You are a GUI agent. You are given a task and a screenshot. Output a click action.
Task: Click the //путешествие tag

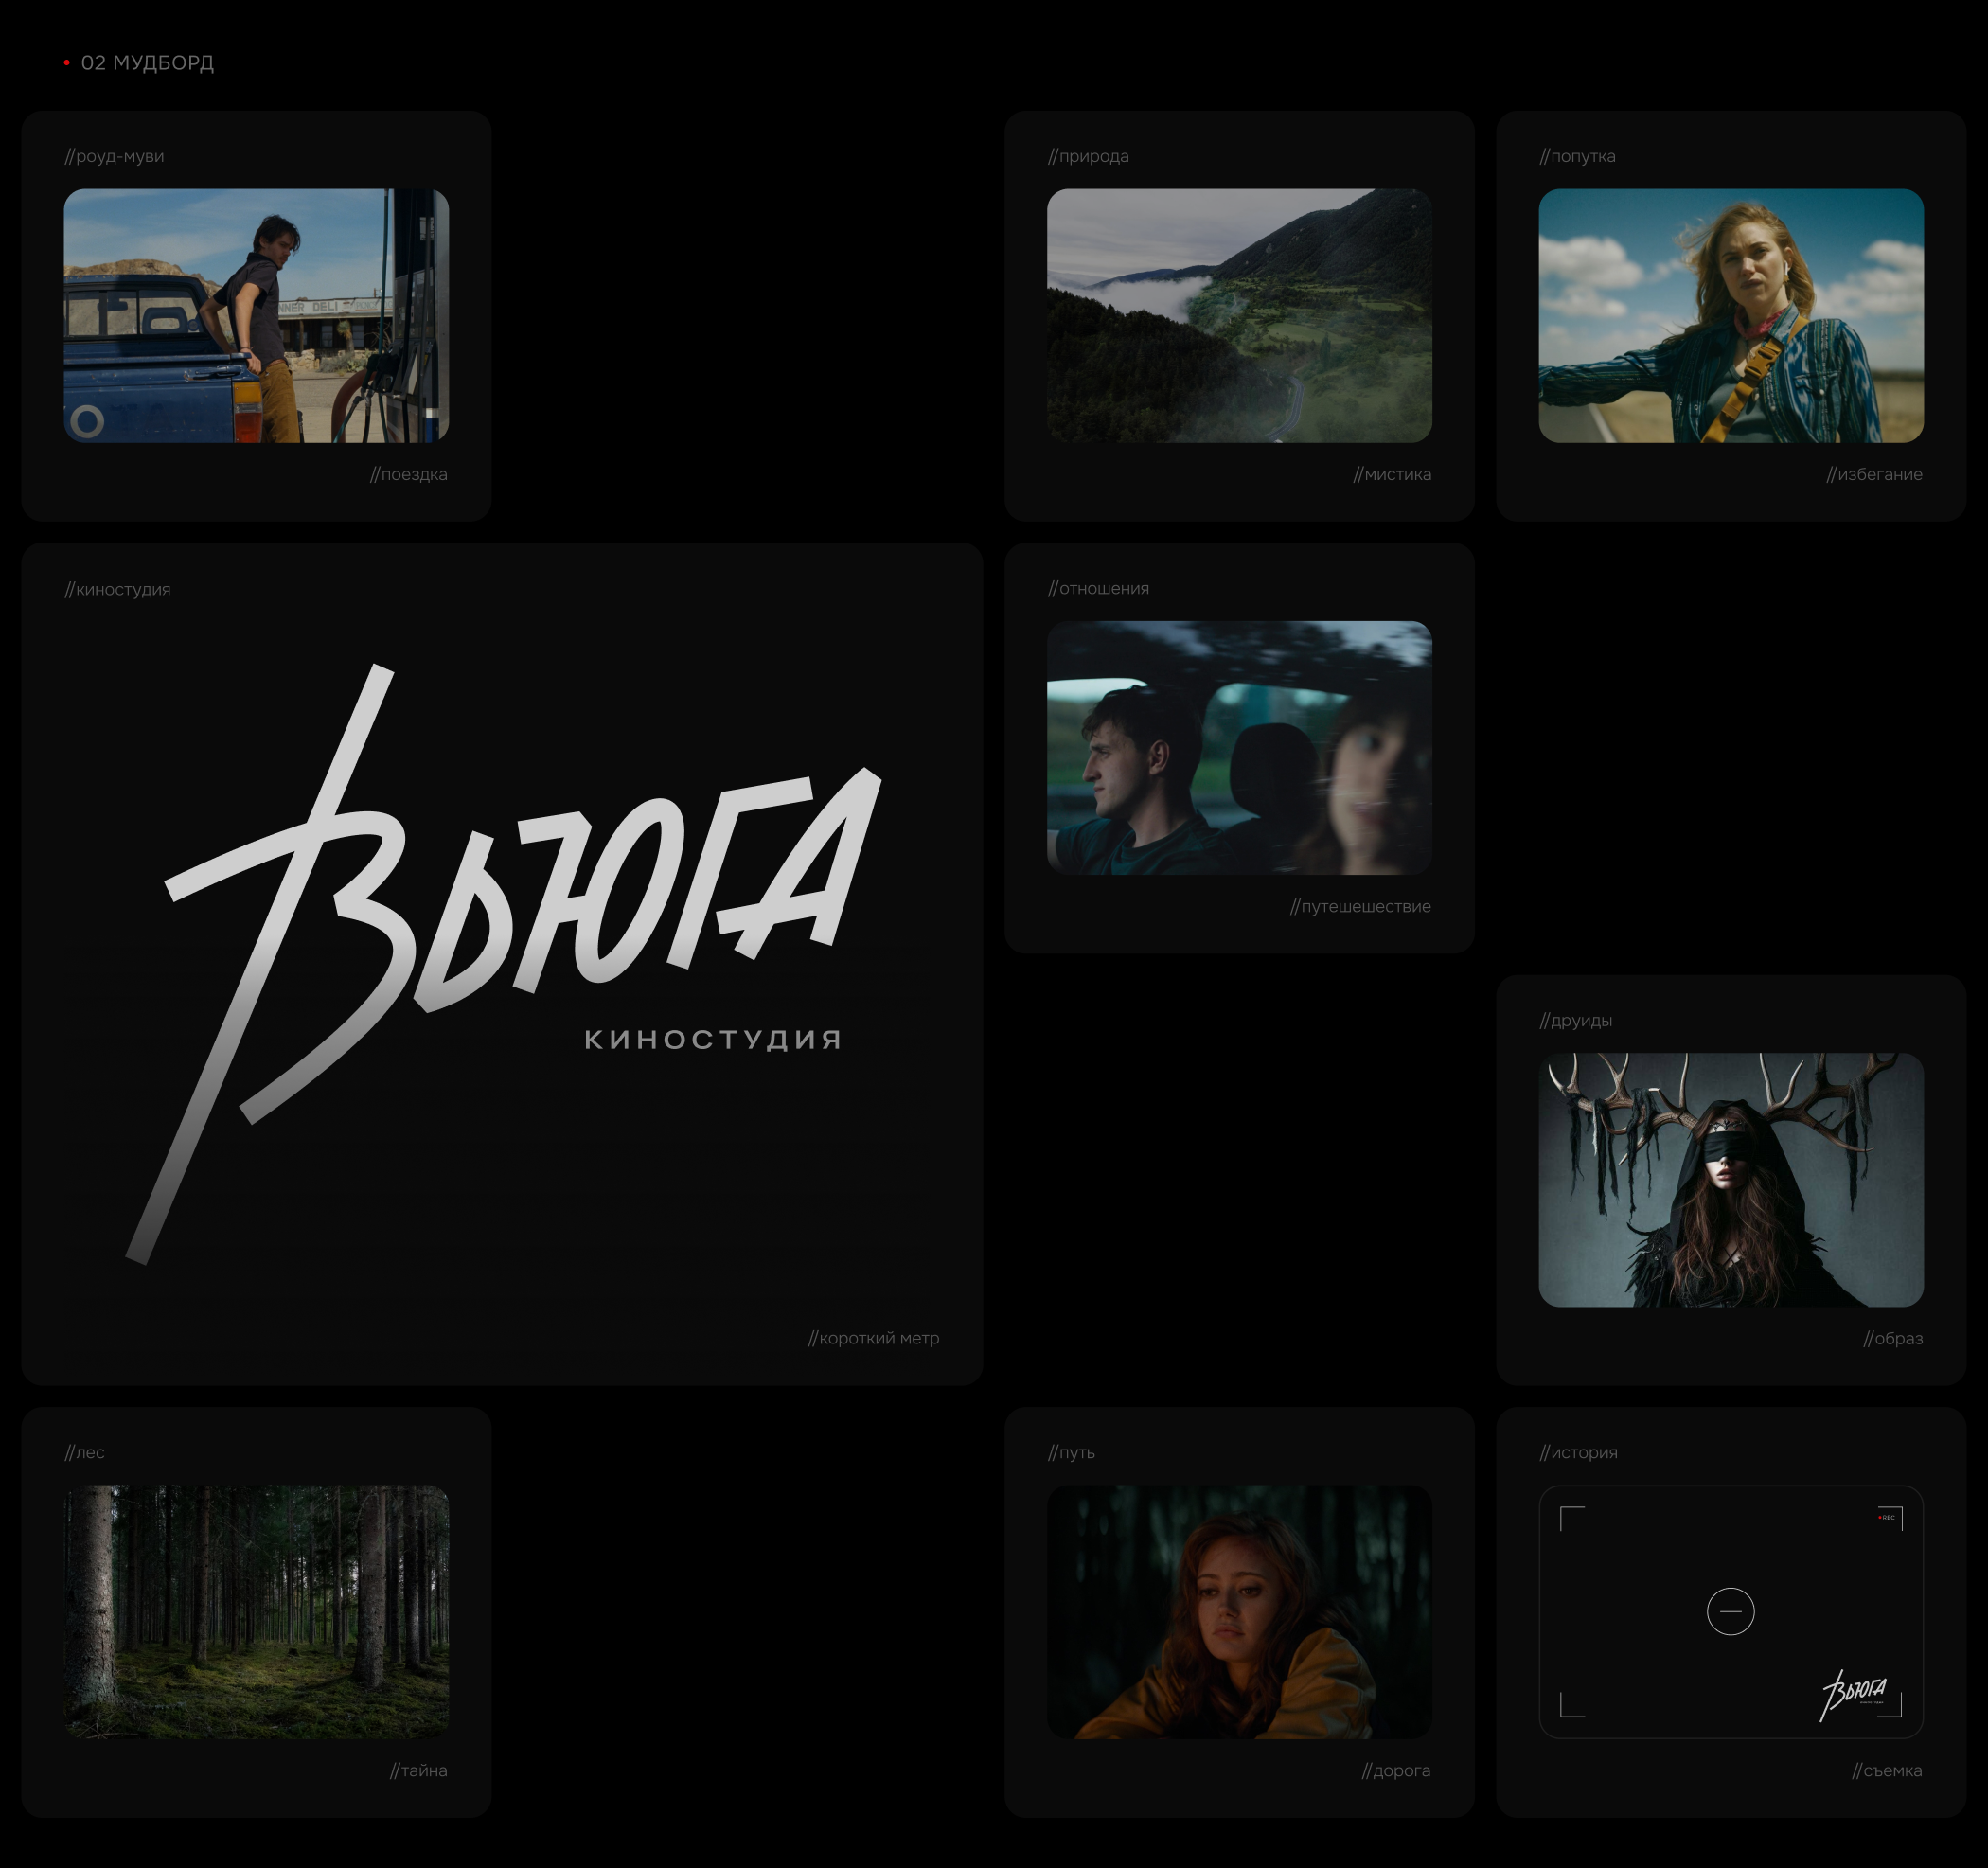coord(1360,906)
